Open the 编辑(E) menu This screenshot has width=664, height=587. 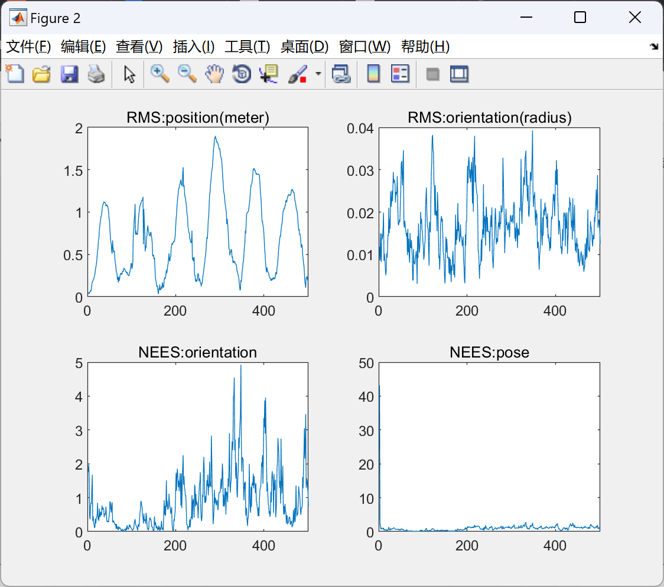[x=83, y=47]
